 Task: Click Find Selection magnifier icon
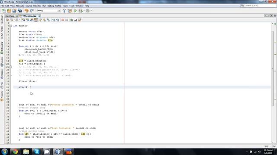(x=24, y=20)
